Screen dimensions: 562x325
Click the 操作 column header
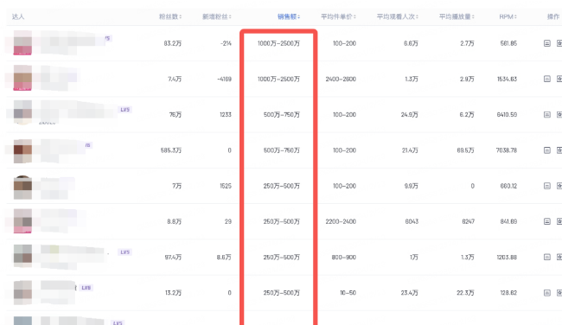[553, 16]
